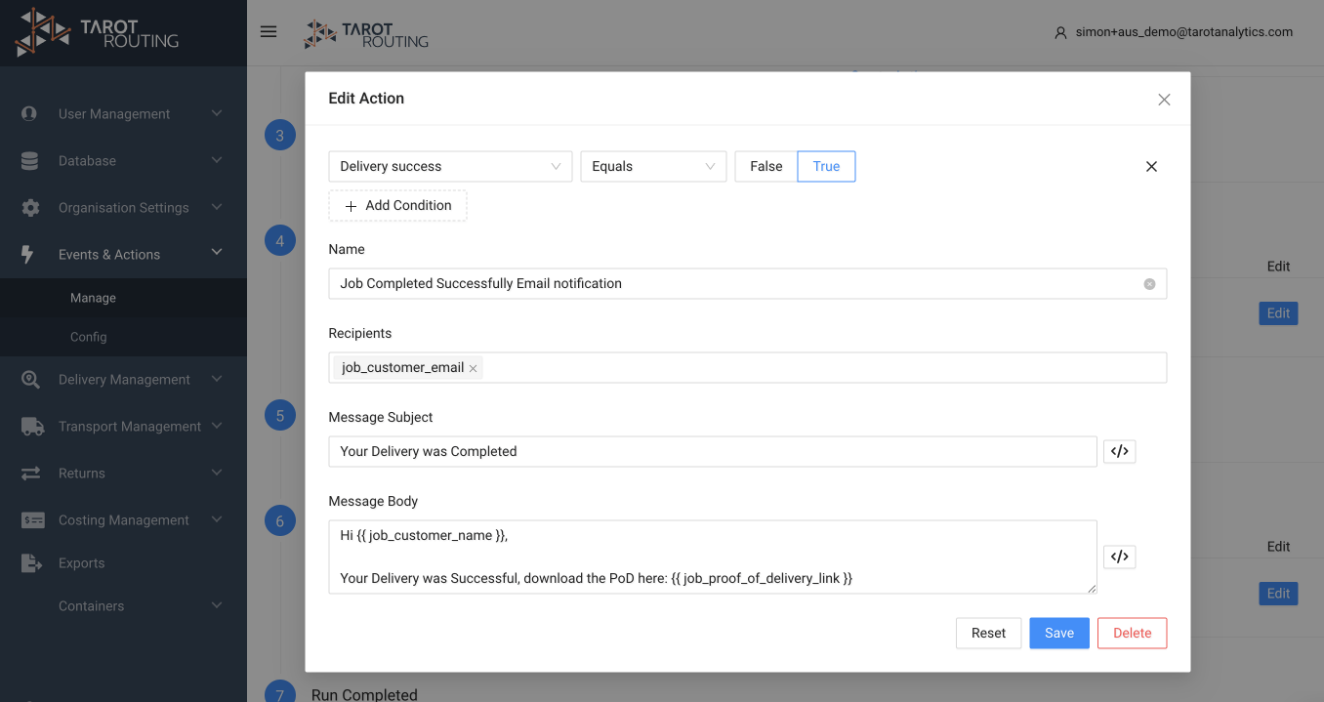Set condition value to False
This screenshot has height=702, width=1324.
point(766,166)
